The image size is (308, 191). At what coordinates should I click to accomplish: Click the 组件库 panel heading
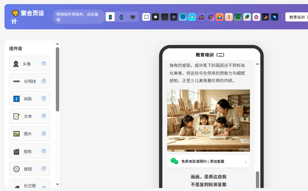click(x=16, y=49)
